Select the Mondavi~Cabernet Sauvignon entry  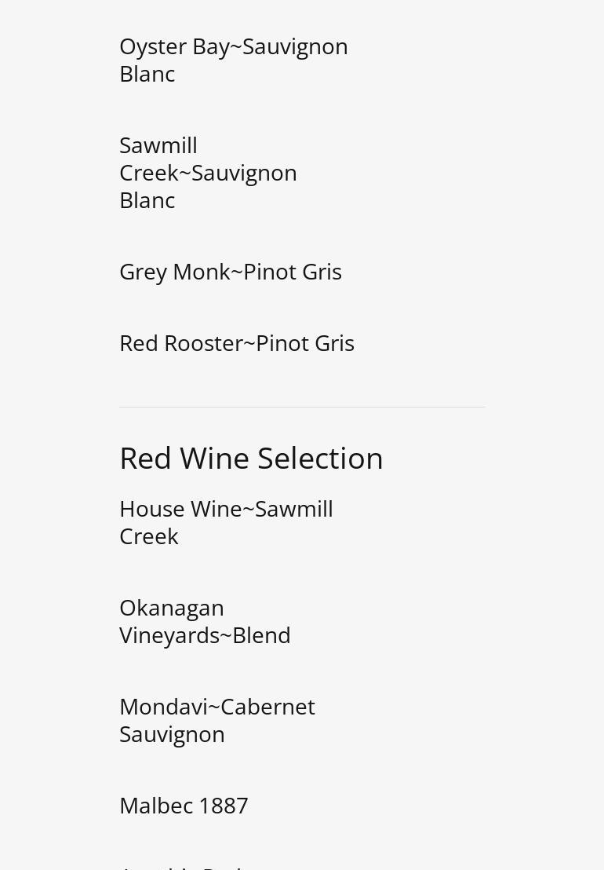(x=217, y=720)
